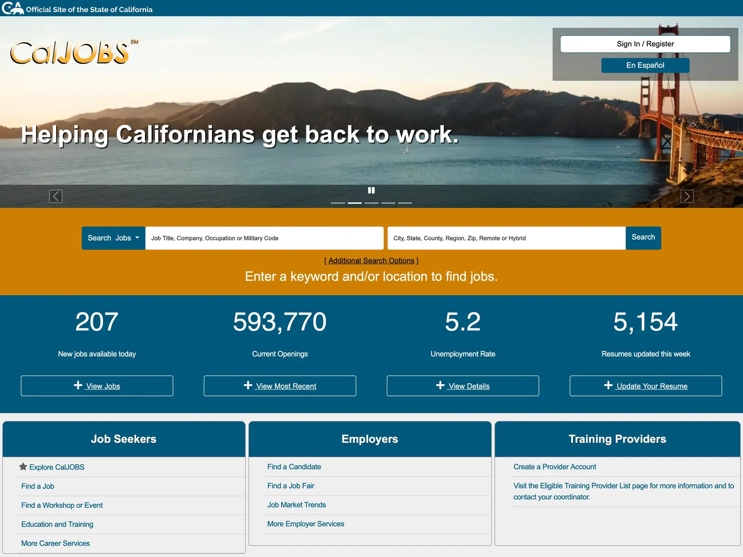Click the Employers panel header
This screenshot has width=743, height=557.
coord(370,439)
